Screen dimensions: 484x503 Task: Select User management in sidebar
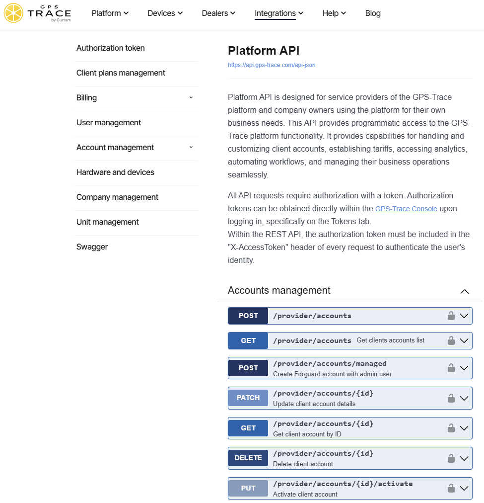[109, 123]
